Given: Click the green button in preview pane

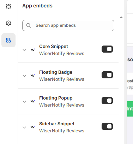Looking at the screenshot, I should [x=130, y=109].
